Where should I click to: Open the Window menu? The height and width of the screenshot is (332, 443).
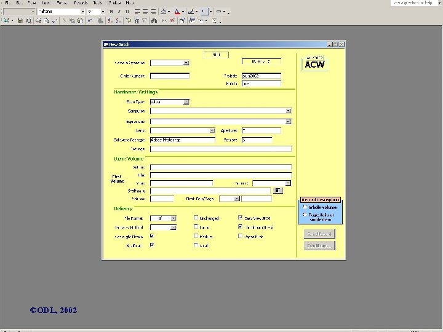pos(114,3)
